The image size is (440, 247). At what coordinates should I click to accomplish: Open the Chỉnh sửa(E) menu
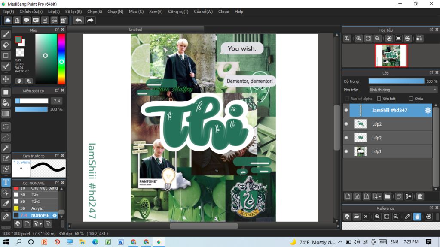tap(31, 12)
